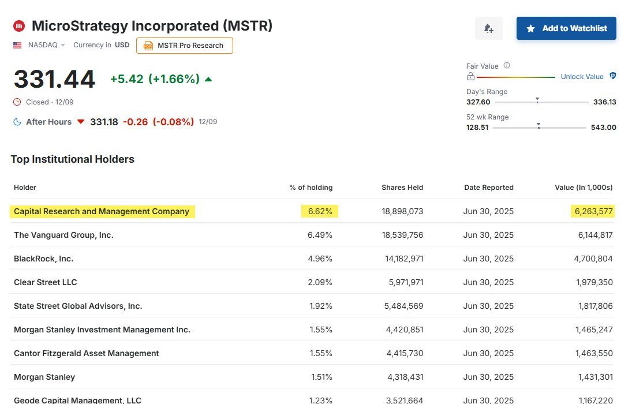This screenshot has width=632, height=404.
Task: Click the 1,979,350 value for Clear Street
Action: [594, 282]
